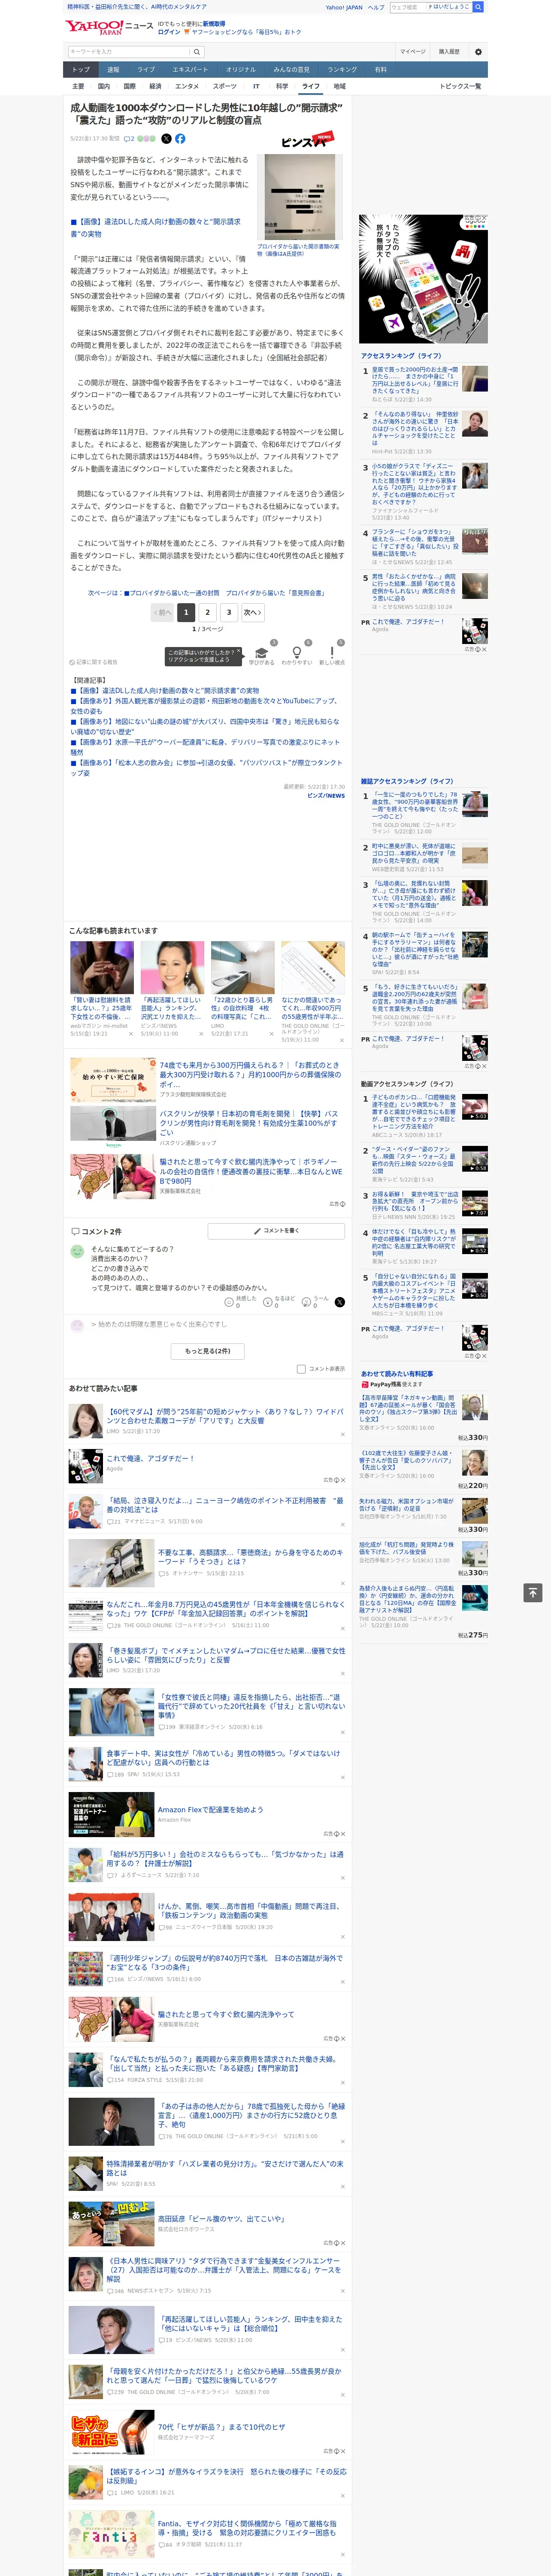Open the 高市首相「中傷動画」 article

251,1911
